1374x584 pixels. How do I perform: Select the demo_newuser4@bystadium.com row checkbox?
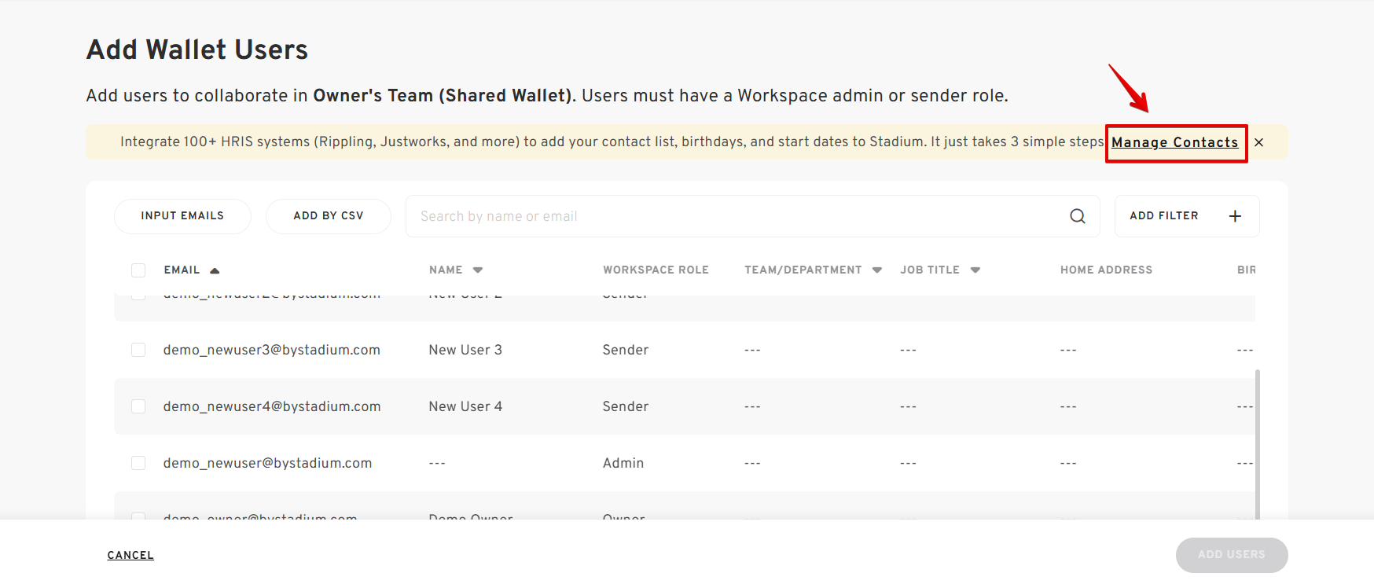[138, 406]
